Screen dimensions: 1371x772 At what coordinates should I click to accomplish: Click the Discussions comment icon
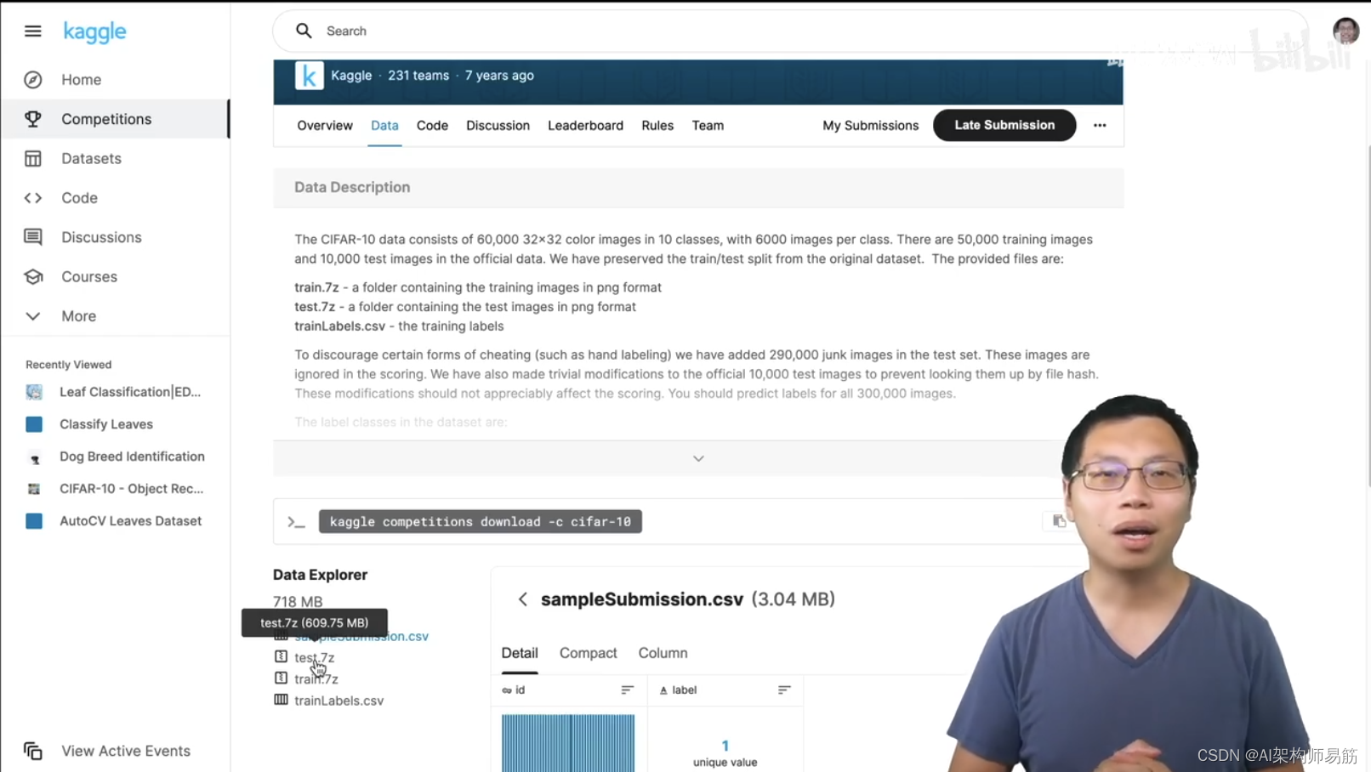(x=33, y=237)
